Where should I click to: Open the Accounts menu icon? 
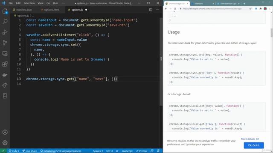click(5, 132)
